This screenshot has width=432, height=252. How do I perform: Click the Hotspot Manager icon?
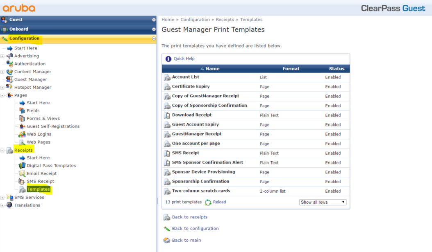coord(10,87)
